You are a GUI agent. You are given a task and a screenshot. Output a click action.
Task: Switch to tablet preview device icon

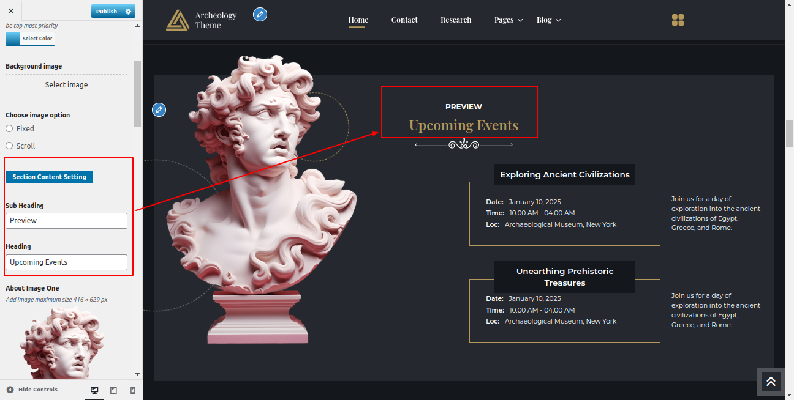tap(113, 390)
